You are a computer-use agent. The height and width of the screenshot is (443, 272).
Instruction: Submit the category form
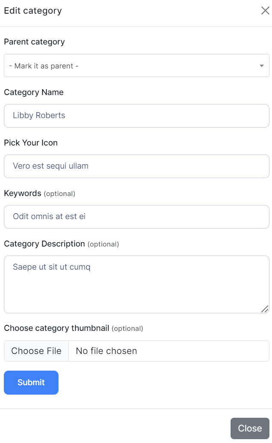coord(31,383)
